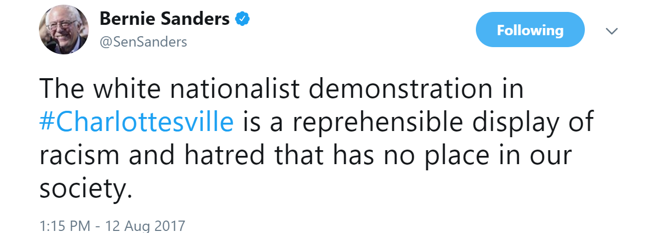Open the Bernie Sanders display name link
This screenshot has width=658, height=233.
tap(164, 19)
